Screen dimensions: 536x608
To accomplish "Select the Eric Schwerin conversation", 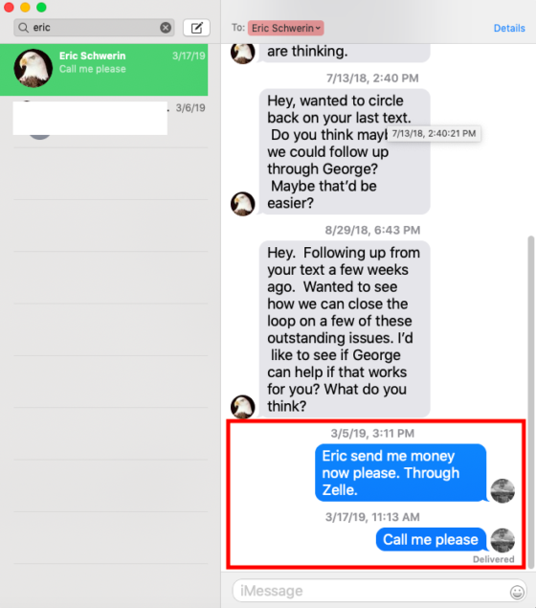I will tap(104, 70).
